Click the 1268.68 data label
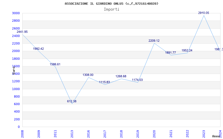This screenshot has width=223, height=139. coord(121,76)
